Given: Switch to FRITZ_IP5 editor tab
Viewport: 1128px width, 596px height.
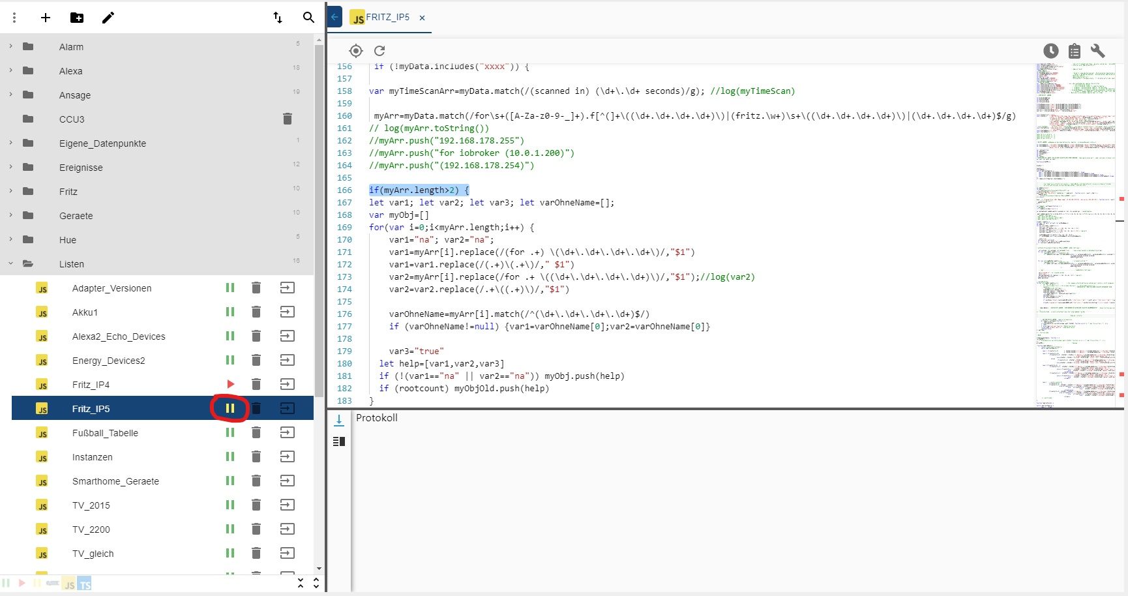Looking at the screenshot, I should (381, 18).
